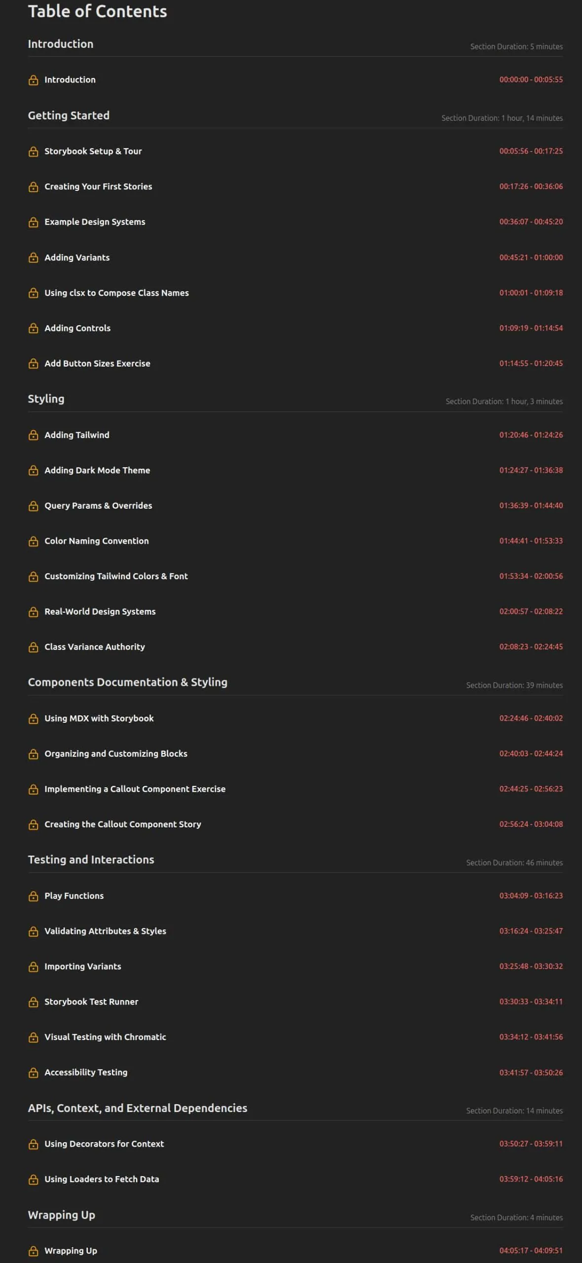The height and width of the screenshot is (1263, 582).
Task: Click lock icon beside Introduction lesson
Action: 33,80
